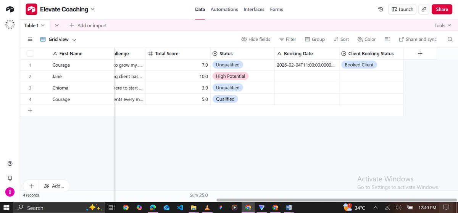
Task: Click the Airtable home logo icon
Action: 10,9
